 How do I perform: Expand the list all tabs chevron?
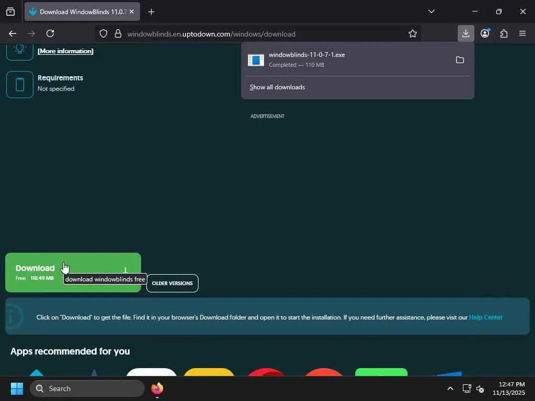point(431,11)
